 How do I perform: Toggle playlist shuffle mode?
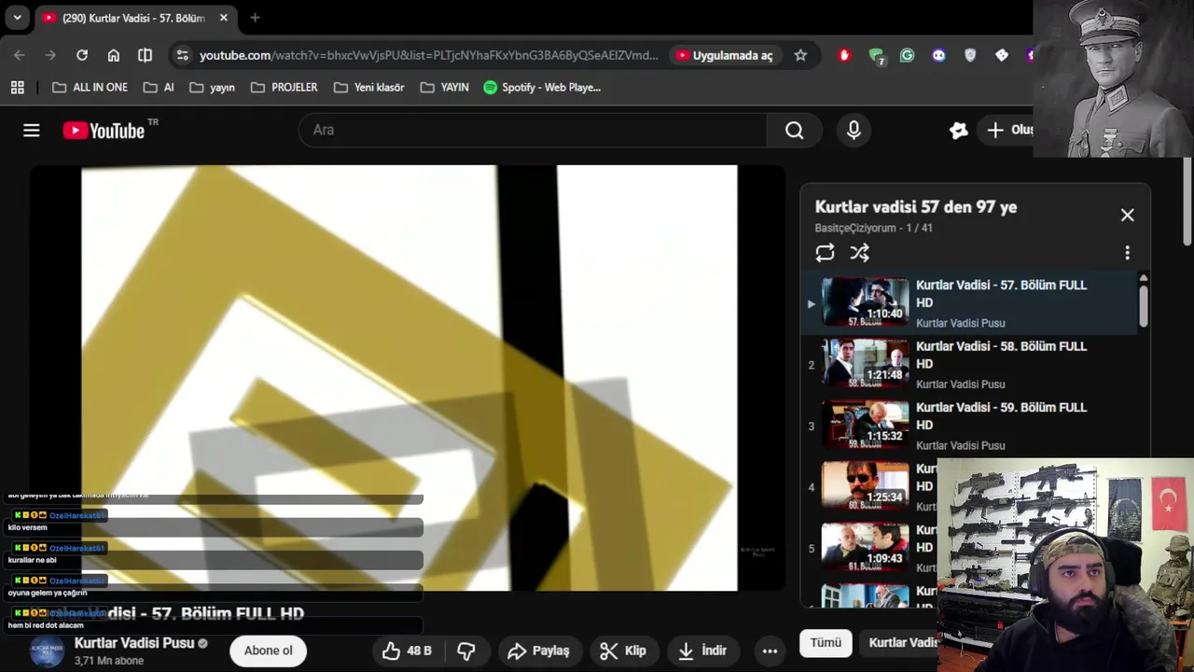click(859, 253)
